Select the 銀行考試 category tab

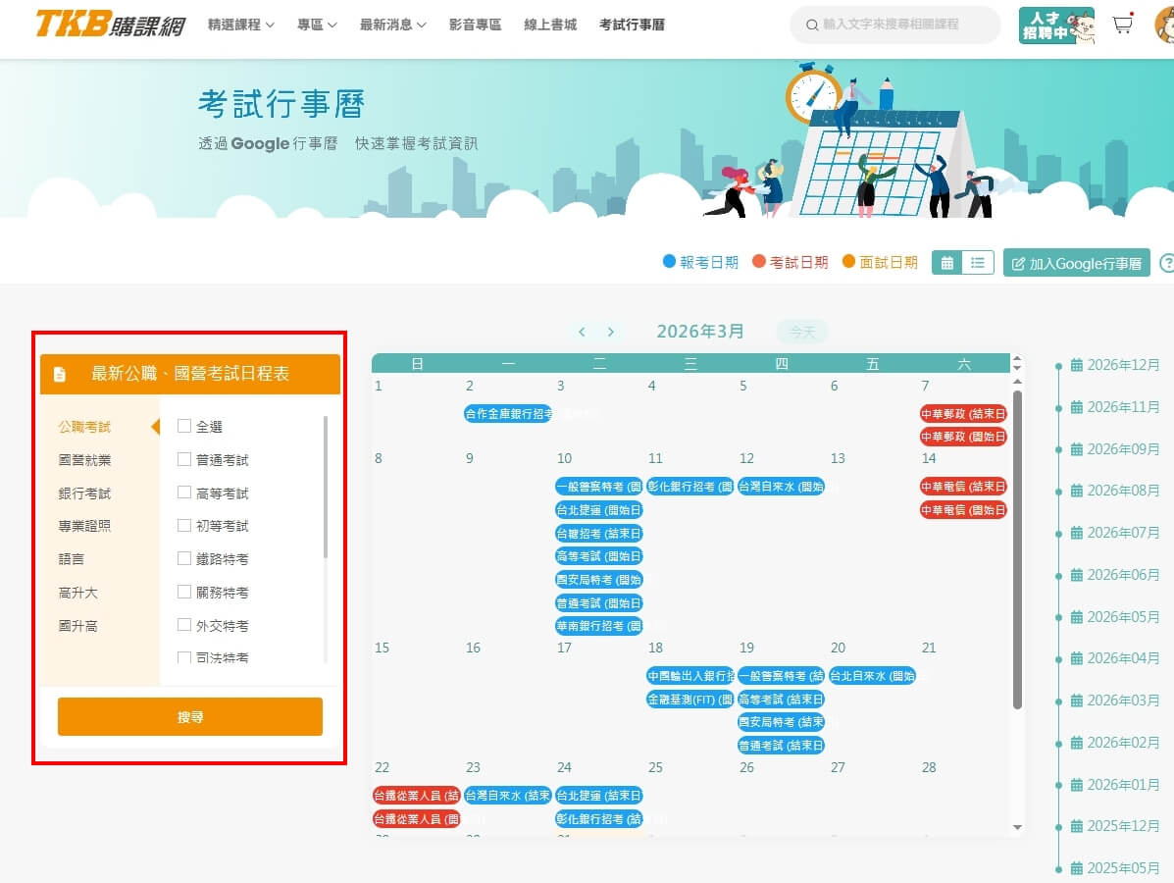(84, 493)
